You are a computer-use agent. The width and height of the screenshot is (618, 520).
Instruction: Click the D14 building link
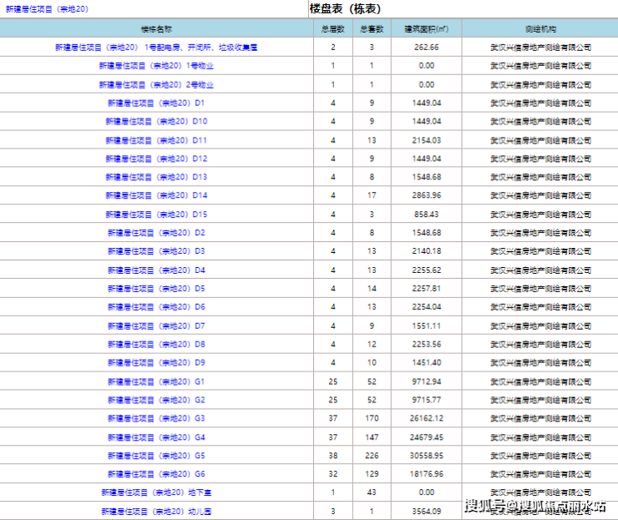pyautogui.click(x=156, y=195)
